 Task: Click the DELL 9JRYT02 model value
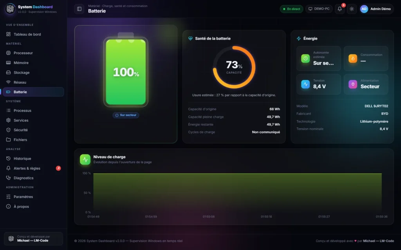point(376,106)
